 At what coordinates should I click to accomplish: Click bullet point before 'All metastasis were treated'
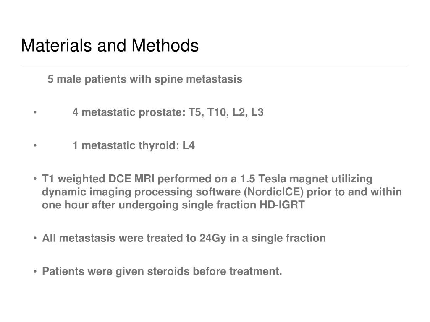pos(35,238)
